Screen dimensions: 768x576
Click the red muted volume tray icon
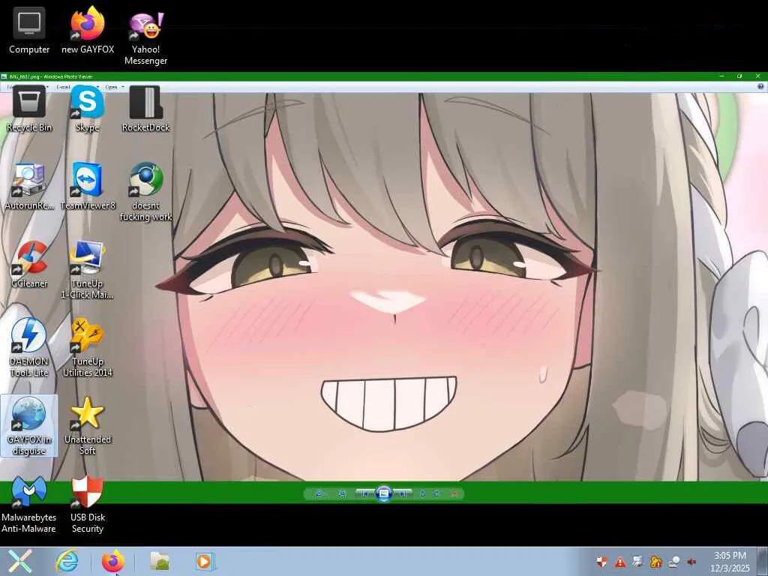(x=691, y=562)
